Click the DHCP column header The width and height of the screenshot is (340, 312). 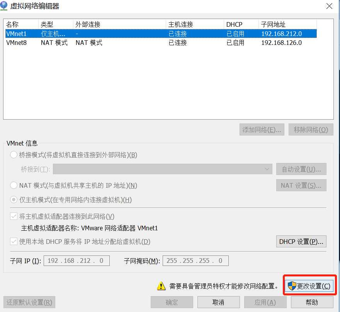(241, 24)
